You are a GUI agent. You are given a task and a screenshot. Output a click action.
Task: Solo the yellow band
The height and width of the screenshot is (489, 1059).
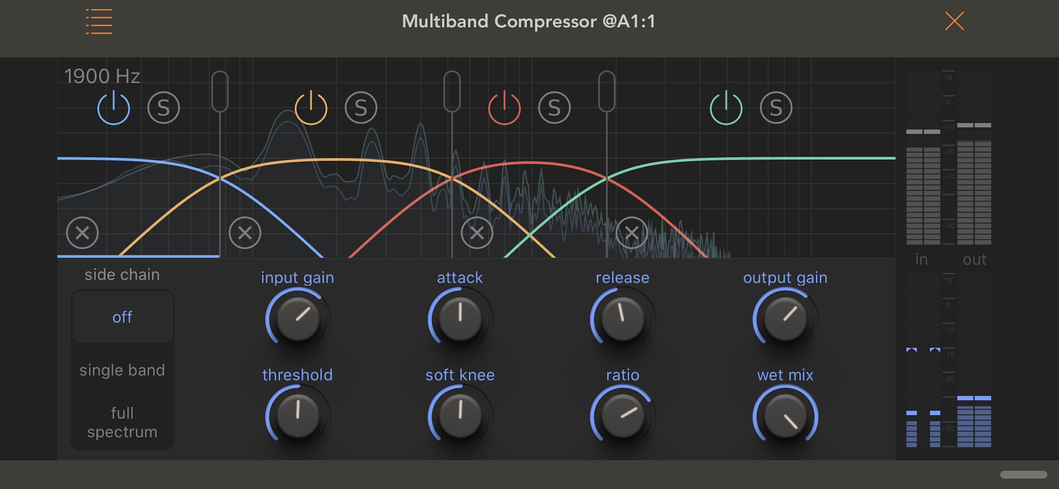[360, 107]
